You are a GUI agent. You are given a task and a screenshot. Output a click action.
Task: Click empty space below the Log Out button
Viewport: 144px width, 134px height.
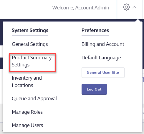[x=108, y=113]
